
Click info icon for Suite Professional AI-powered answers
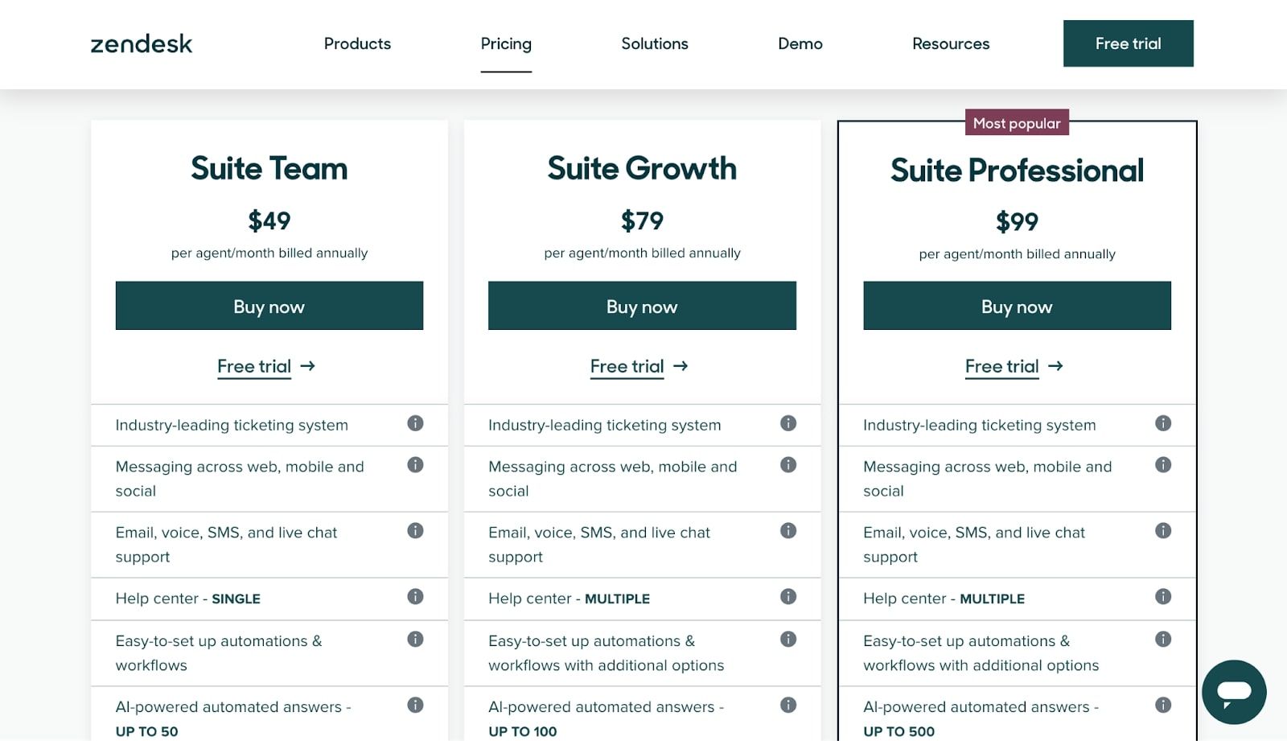(1163, 706)
